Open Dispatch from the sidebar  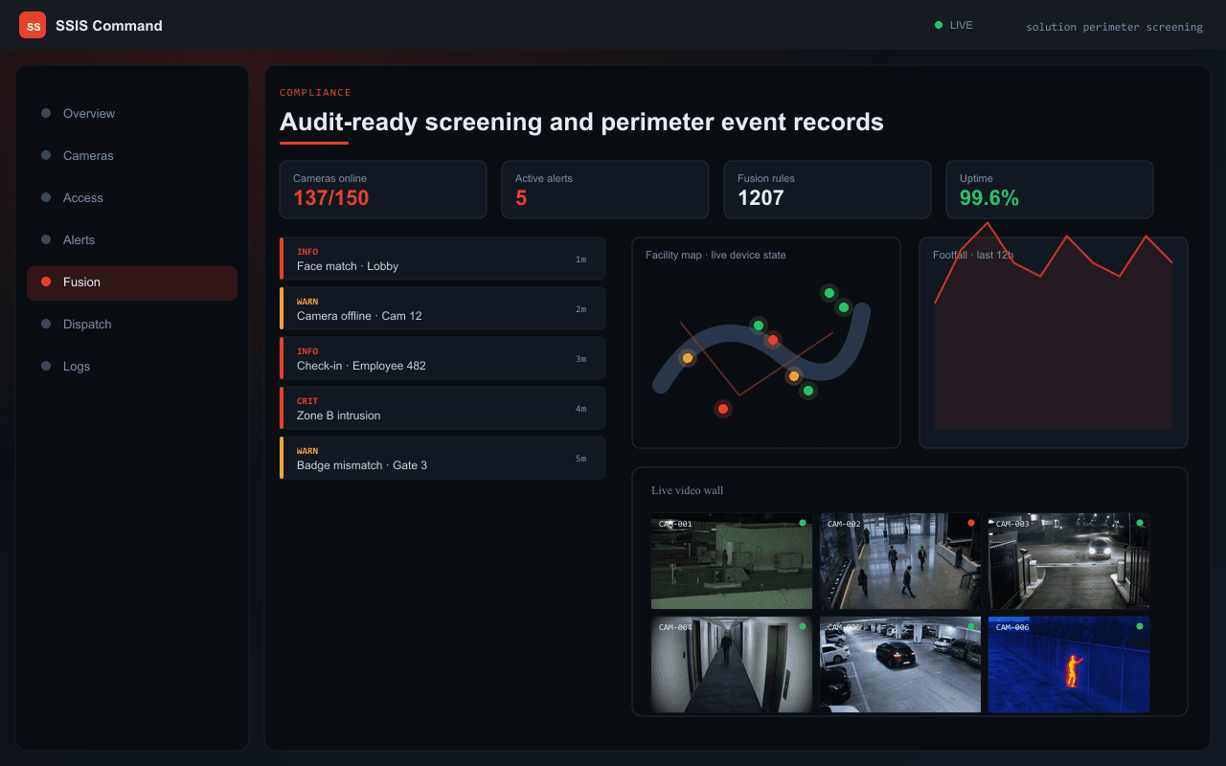(132, 325)
